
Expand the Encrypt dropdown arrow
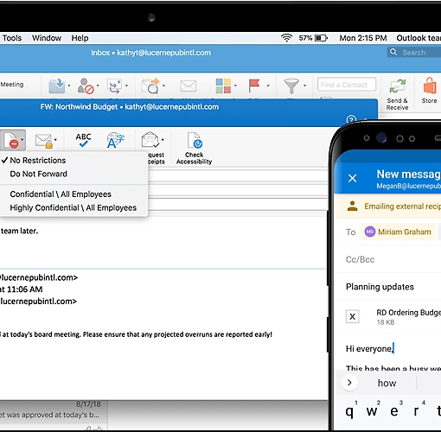pyautogui.click(x=55, y=140)
